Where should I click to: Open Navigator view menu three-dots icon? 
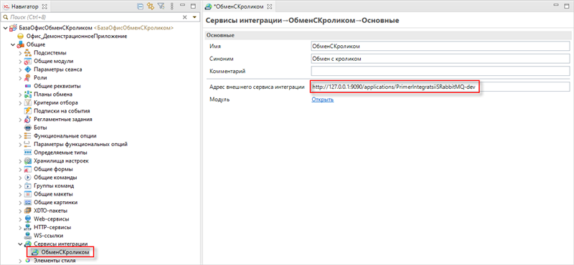171,6
